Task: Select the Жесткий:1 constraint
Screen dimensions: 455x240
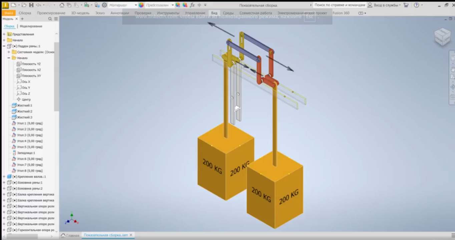Action: point(22,105)
